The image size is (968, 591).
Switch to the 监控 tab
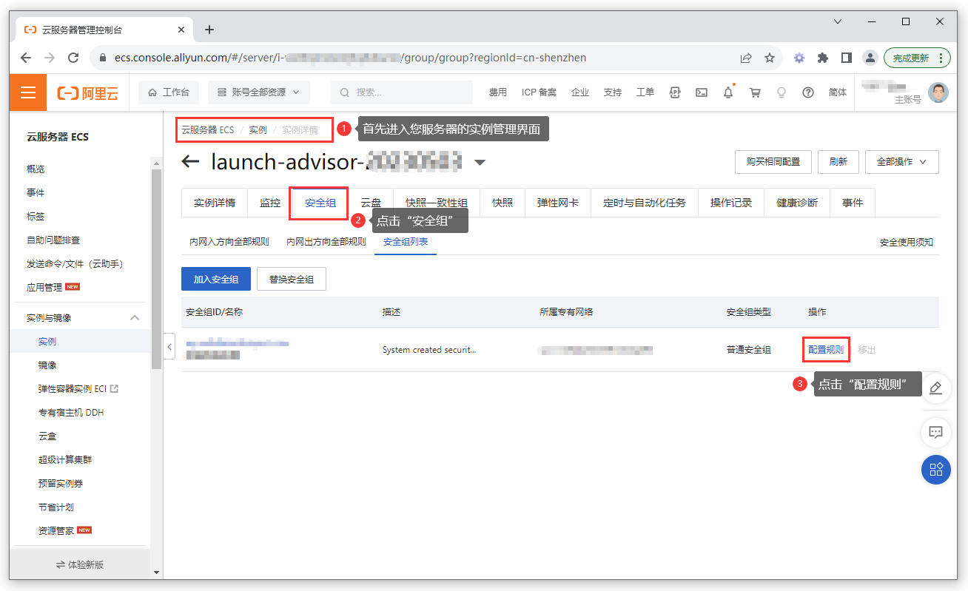tap(268, 202)
